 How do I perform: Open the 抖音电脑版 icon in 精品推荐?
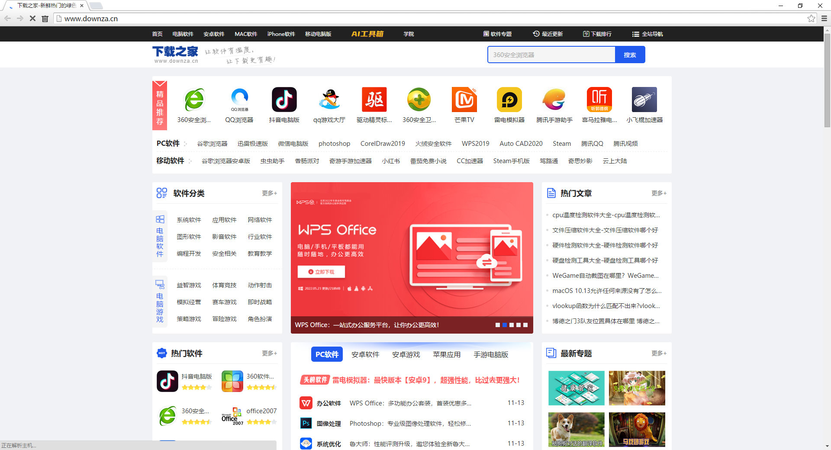pyautogui.click(x=284, y=100)
